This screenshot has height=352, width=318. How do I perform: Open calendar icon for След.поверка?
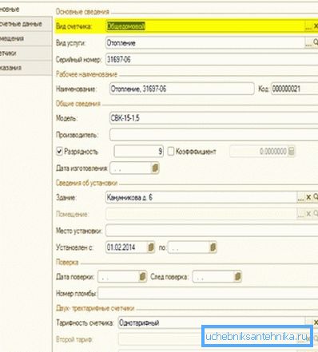pos(237,277)
